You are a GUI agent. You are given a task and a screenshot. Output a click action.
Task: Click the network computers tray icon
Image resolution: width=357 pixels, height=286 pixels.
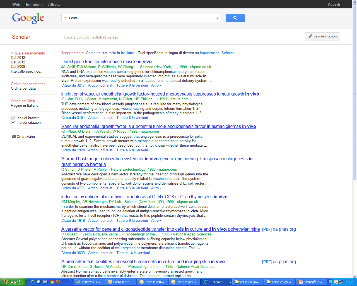tap(341, 282)
